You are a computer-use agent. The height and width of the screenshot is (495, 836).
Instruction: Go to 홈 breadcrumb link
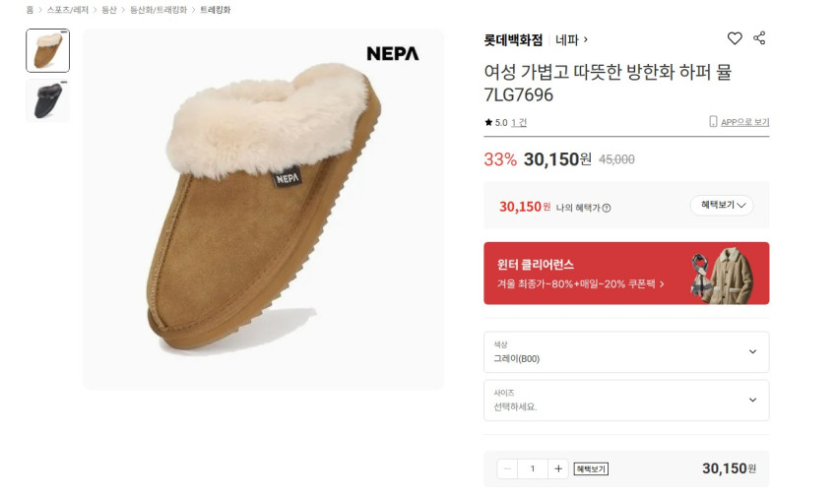point(30,10)
